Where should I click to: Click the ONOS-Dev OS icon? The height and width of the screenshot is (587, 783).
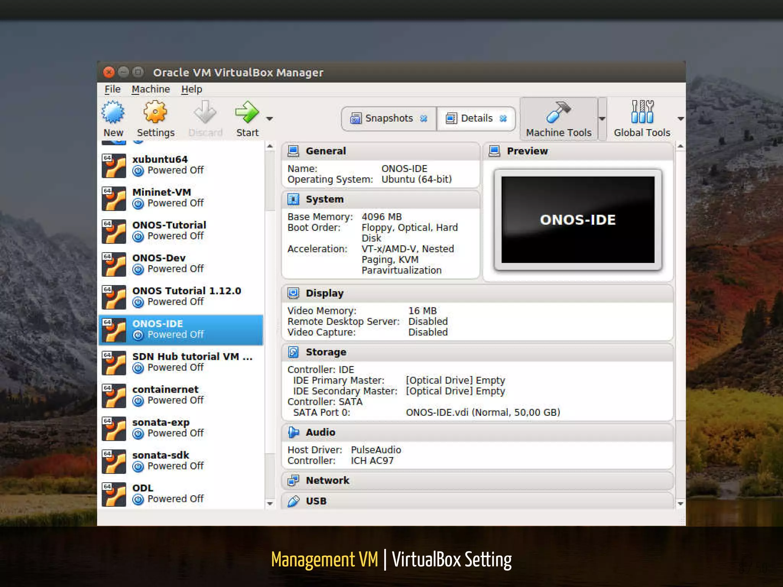tap(114, 264)
